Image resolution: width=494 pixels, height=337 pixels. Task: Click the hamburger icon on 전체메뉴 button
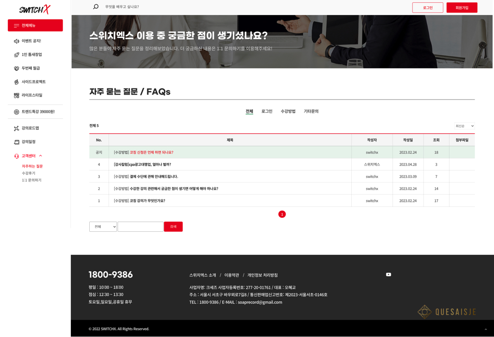[x=16, y=26]
